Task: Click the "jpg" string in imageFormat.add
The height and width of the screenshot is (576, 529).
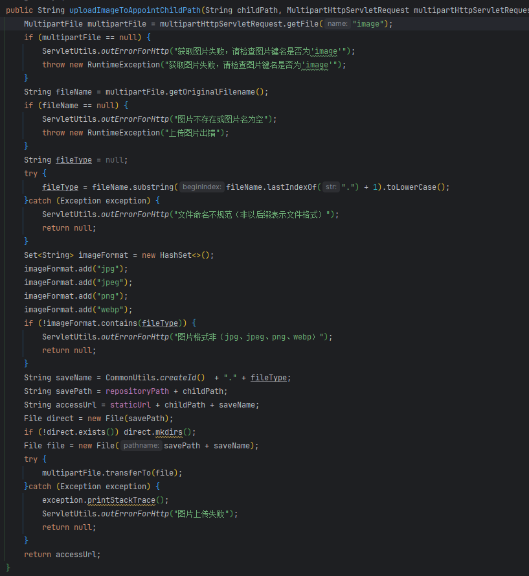Action: [x=108, y=269]
